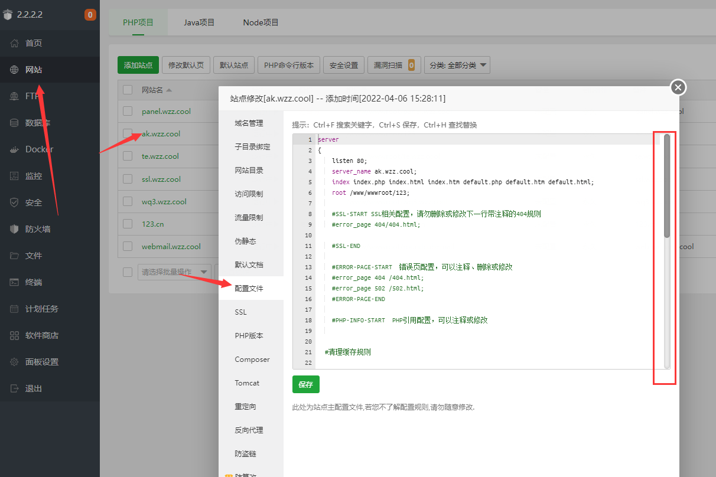The image size is (716, 477).
Task: Check the box for webmail.wzz.cool
Action: point(128,246)
